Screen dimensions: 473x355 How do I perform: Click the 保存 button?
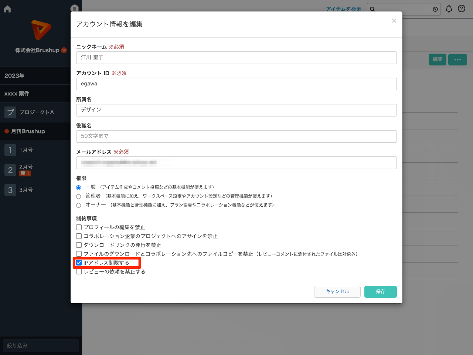click(x=380, y=291)
